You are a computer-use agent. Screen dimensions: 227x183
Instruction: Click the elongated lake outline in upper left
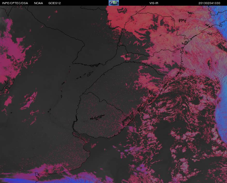click(14, 60)
